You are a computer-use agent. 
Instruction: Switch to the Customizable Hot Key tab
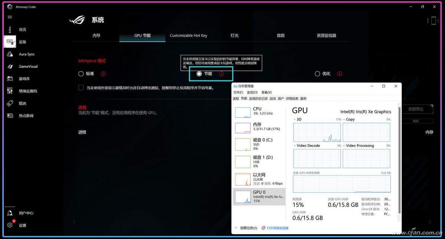(x=188, y=36)
